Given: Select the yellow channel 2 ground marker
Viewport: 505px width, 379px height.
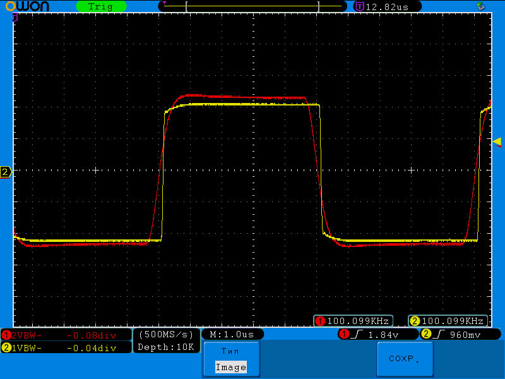Looking at the screenshot, I should 6,172.
